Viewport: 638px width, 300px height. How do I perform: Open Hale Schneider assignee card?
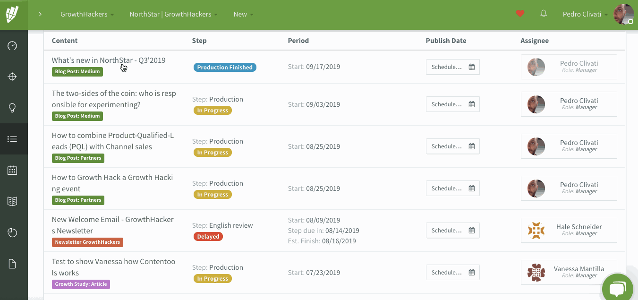tap(569, 230)
